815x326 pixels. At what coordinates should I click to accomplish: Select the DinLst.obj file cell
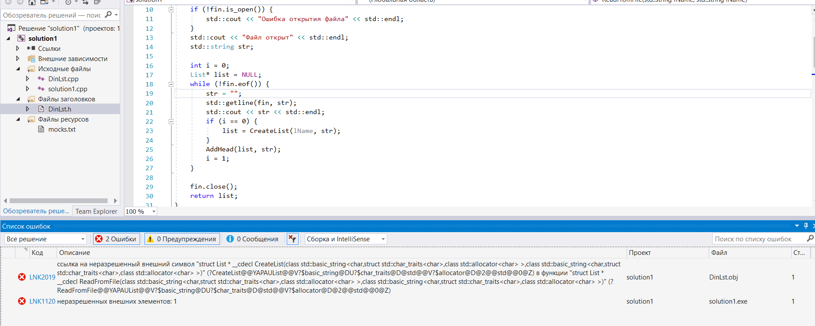pos(723,277)
